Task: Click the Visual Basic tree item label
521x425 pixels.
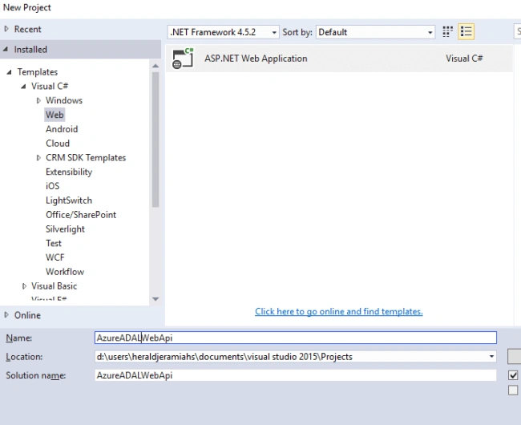Action: pos(55,286)
